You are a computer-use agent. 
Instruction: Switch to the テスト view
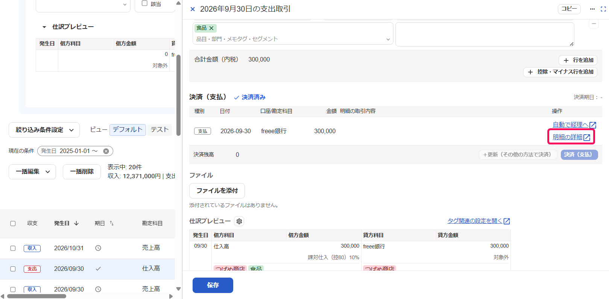click(x=159, y=130)
